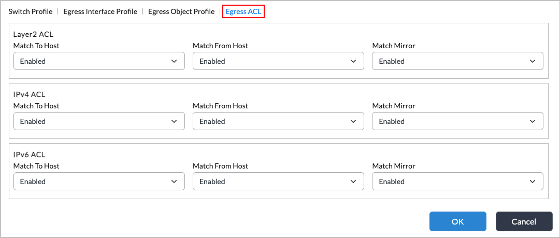Click chevron arrow in Layer2 Match Mirror
The width and height of the screenshot is (560, 238).
coord(533,61)
